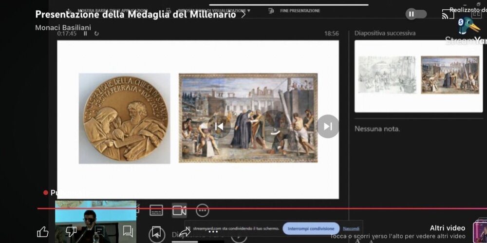Screen dimensions: 487x243
Task: Open the subtitles icon in presenter toolbar
Action: (x=156, y=210)
